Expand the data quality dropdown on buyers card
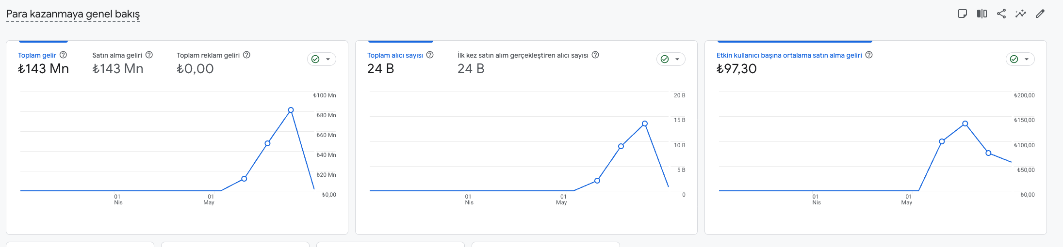1063x247 pixels. (671, 59)
